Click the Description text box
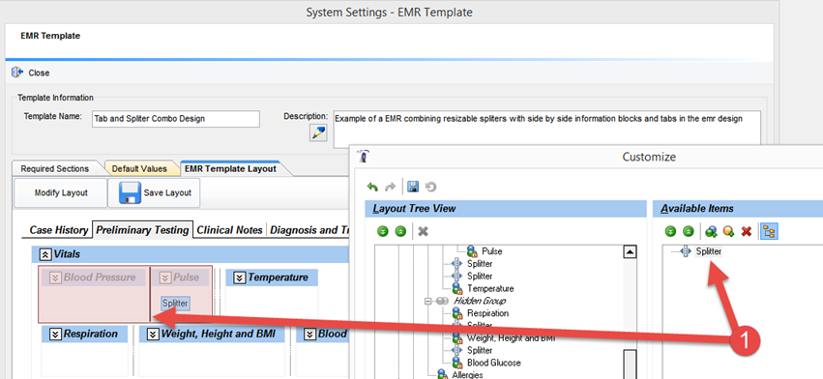 point(546,130)
